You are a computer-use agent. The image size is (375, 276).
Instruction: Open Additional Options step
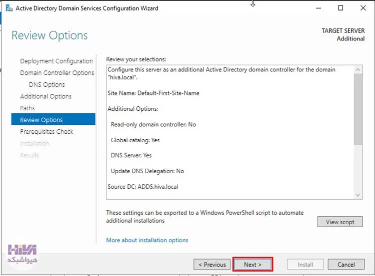pos(45,96)
